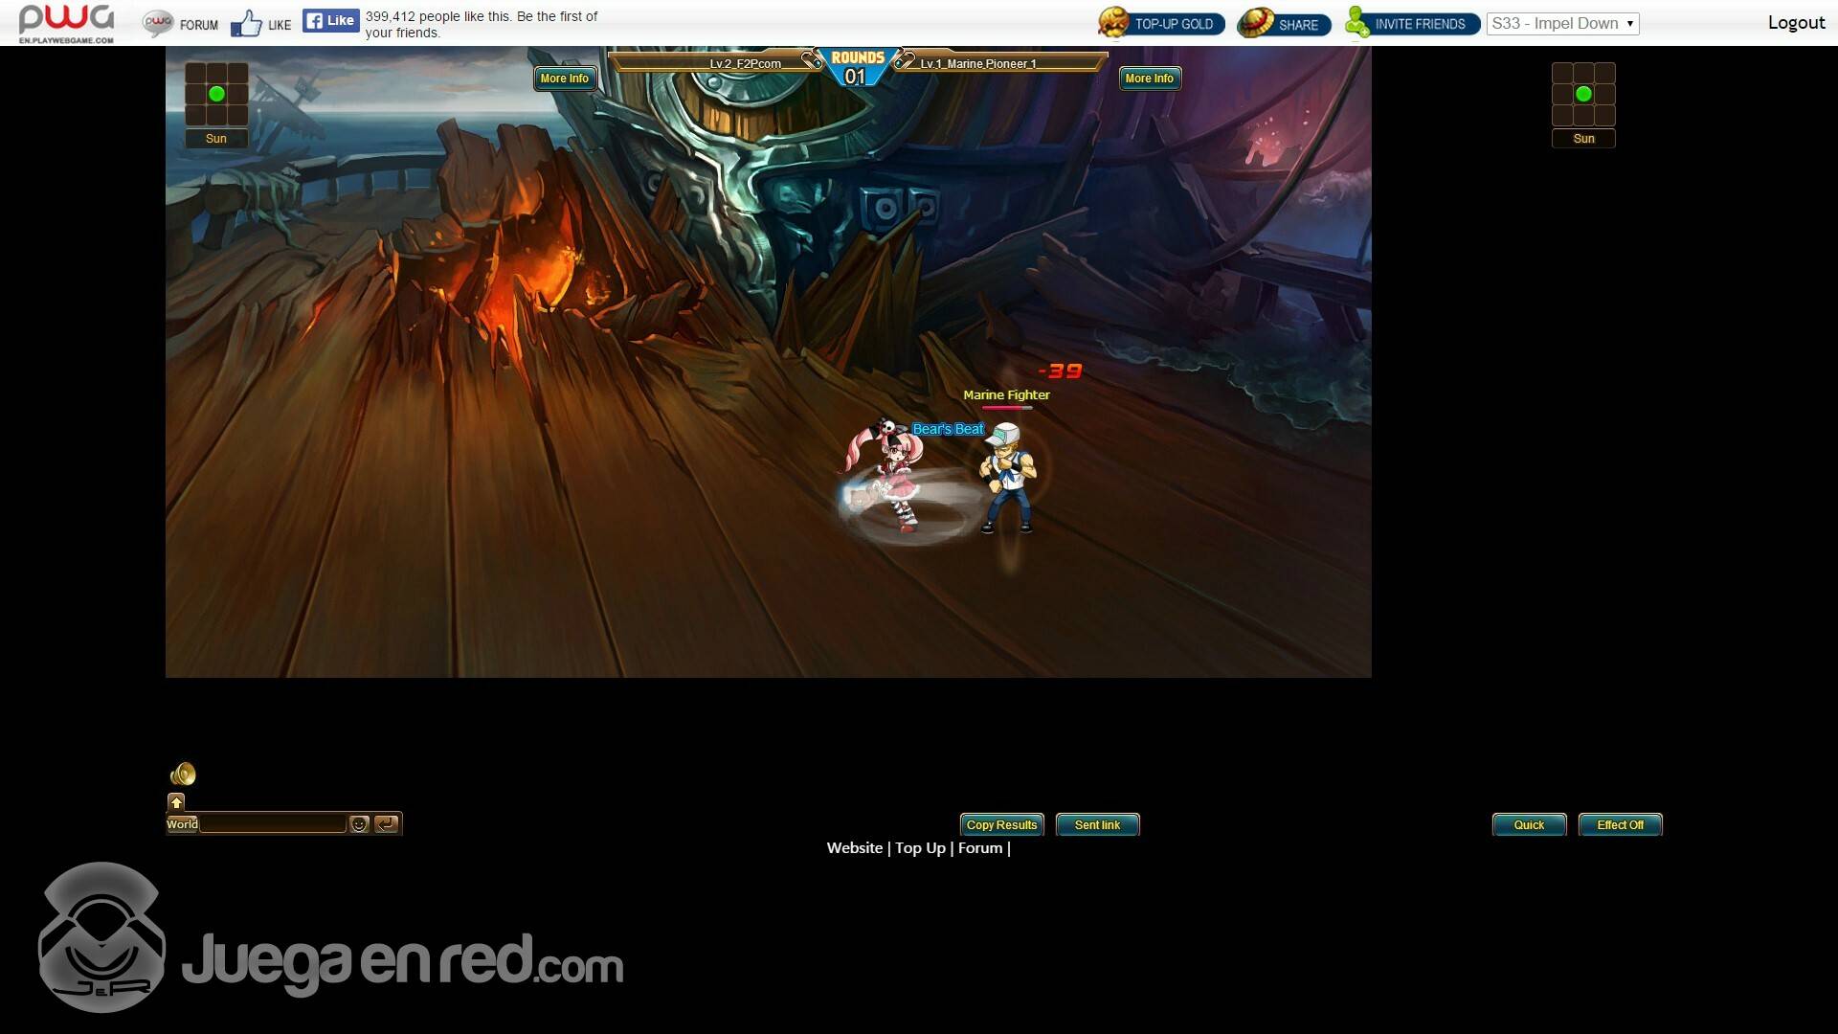The height and width of the screenshot is (1034, 1838).
Task: Click the thumbs-up LIKE icon
Action: click(x=247, y=24)
